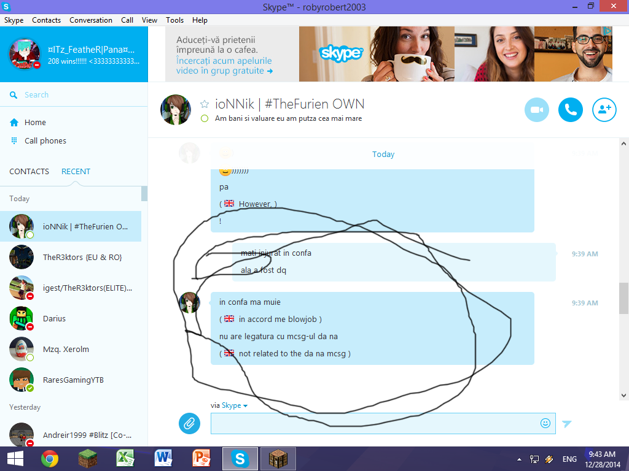Open the Tools menu
The image size is (629, 471).
(174, 20)
